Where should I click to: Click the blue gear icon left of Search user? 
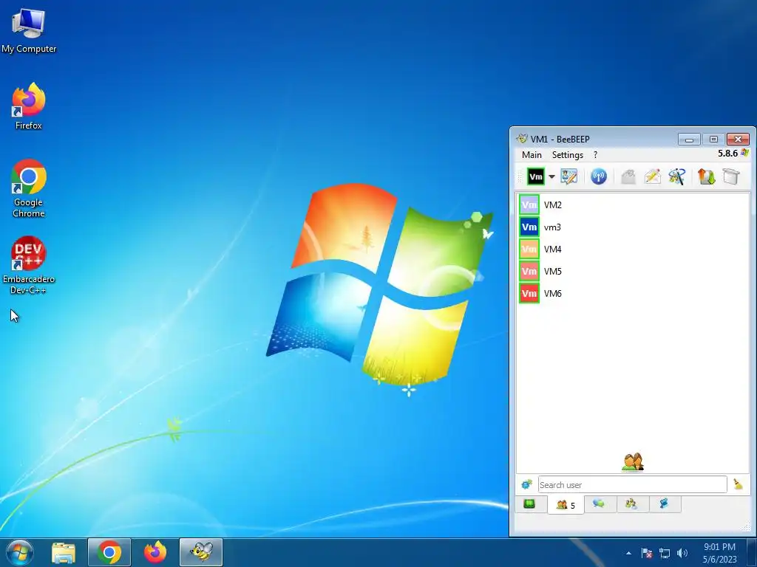click(526, 484)
